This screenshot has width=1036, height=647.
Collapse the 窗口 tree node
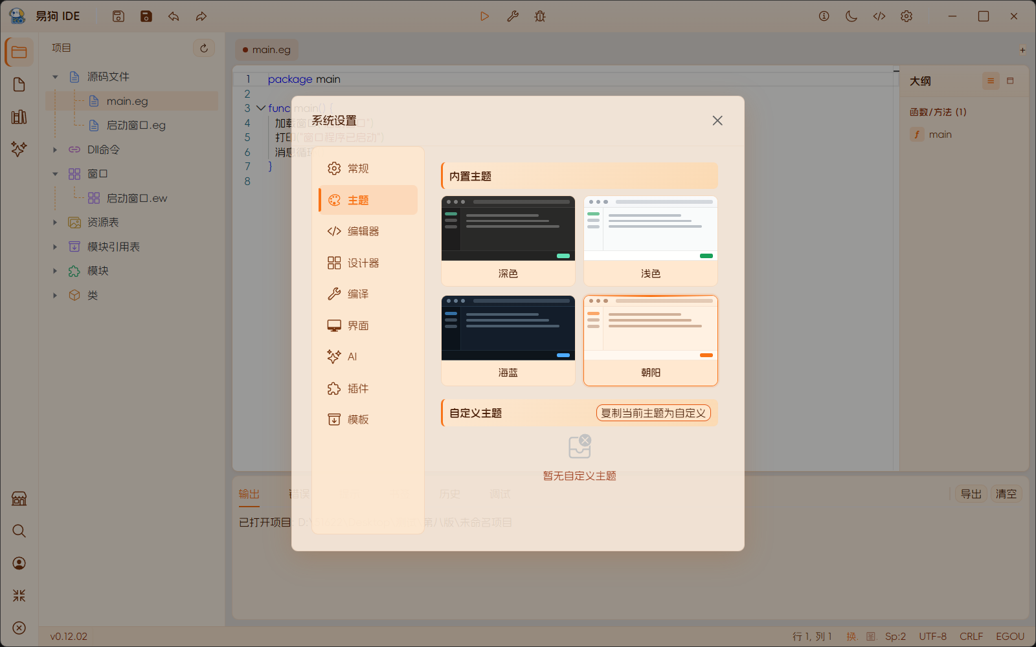click(x=55, y=174)
